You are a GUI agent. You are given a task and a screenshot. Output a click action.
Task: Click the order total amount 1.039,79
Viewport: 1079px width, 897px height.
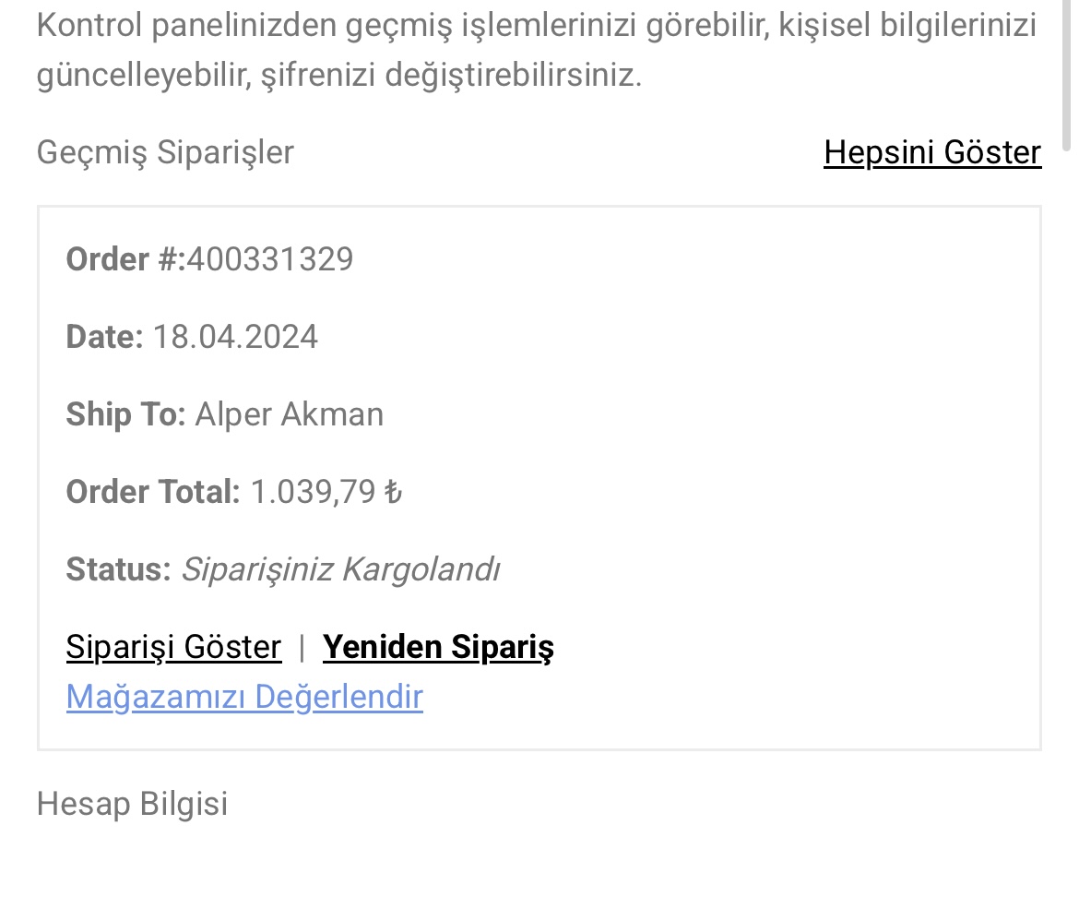(313, 492)
